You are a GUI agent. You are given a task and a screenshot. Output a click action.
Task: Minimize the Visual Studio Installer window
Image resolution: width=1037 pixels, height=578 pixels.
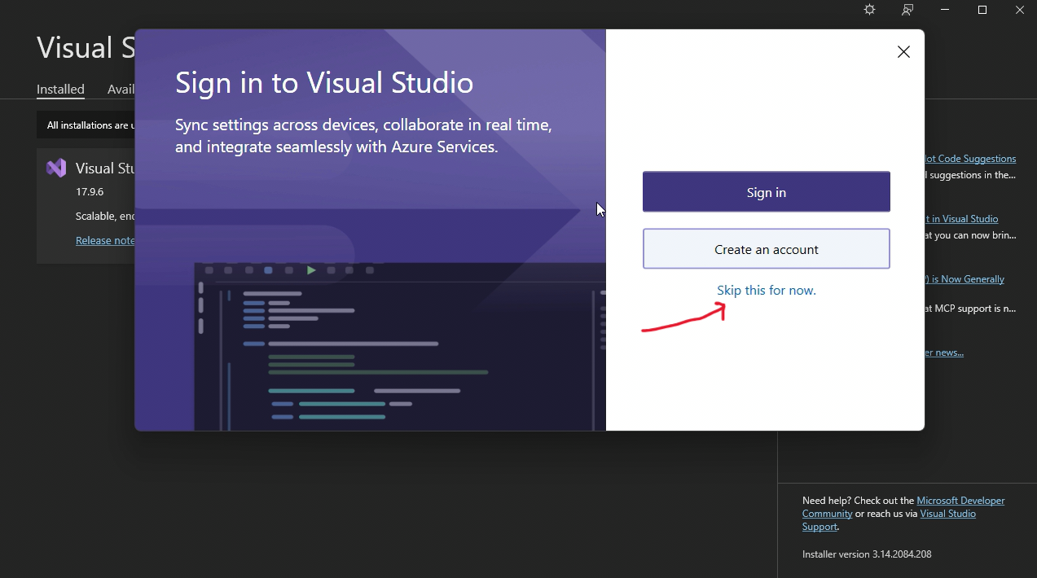[x=945, y=10]
